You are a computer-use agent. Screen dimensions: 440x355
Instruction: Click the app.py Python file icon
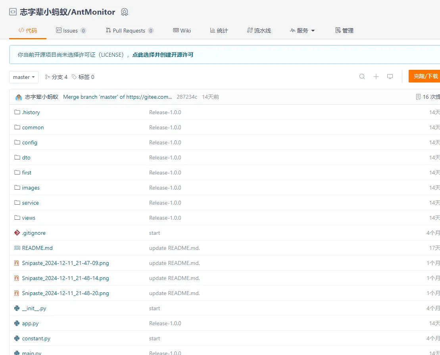pyautogui.click(x=17, y=323)
